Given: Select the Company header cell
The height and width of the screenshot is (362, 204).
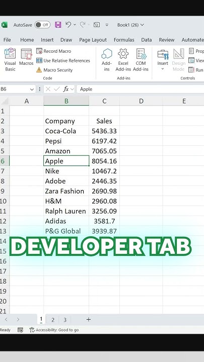Looking at the screenshot, I should [66, 121].
